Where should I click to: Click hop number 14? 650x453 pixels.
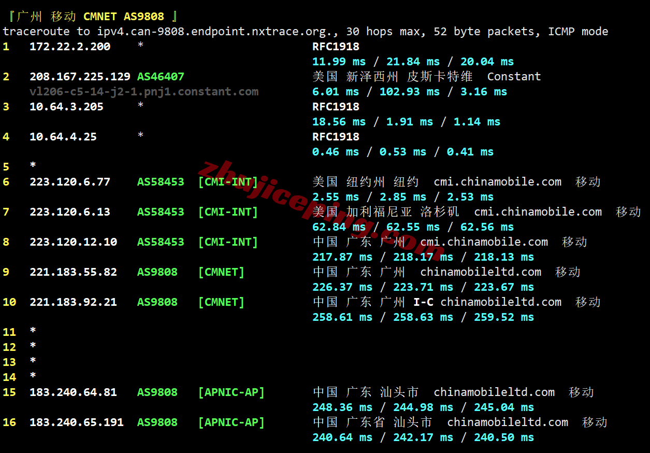pyautogui.click(x=9, y=377)
